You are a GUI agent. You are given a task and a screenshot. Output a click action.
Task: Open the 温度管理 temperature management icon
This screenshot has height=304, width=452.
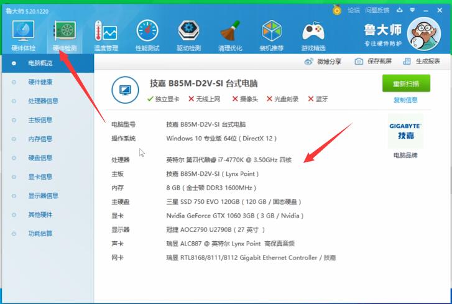[x=106, y=35]
